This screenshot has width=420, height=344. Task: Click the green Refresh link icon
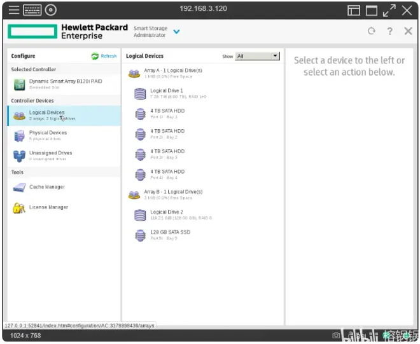click(x=95, y=56)
